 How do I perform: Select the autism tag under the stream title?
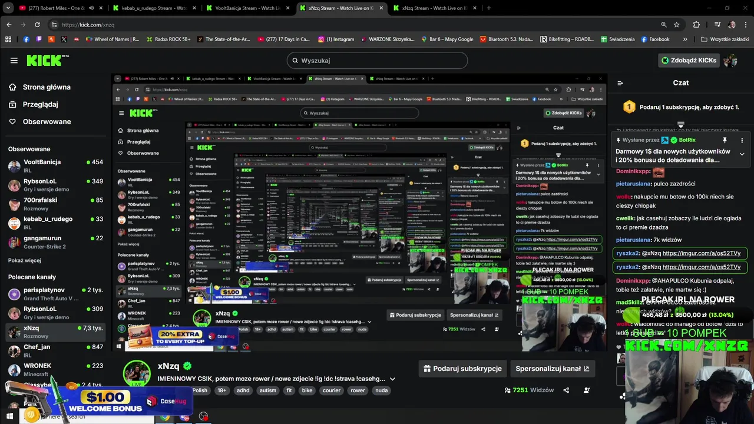(268, 390)
